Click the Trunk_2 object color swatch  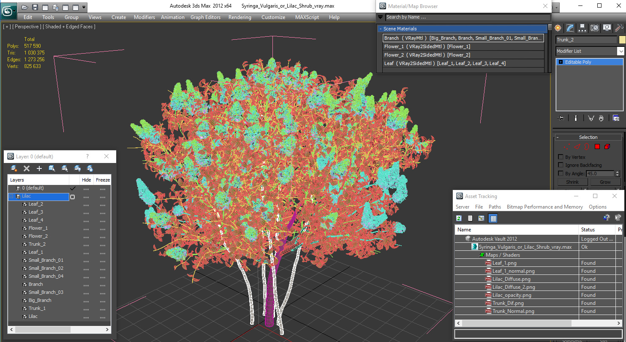pos(622,40)
